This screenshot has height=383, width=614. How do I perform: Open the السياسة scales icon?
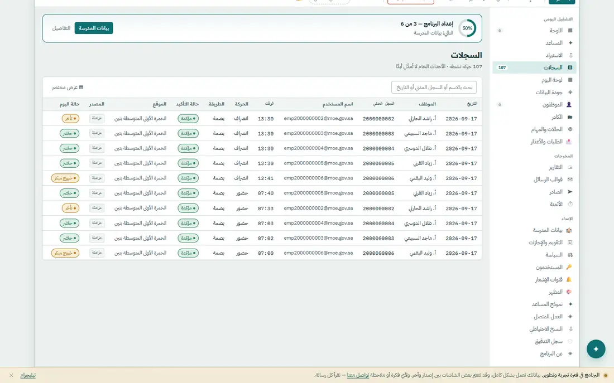tap(570, 255)
